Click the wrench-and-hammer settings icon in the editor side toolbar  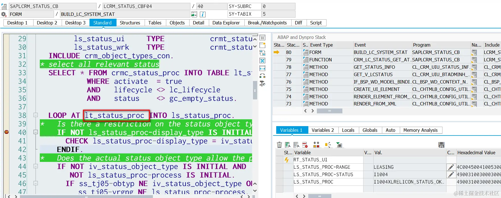click(262, 84)
